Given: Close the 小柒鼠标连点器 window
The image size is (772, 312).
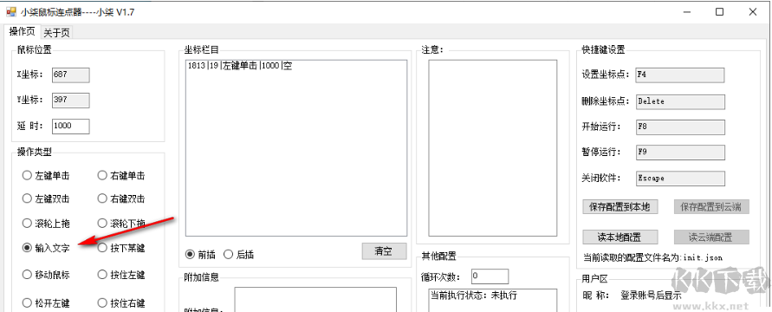Looking at the screenshot, I should (753, 12).
